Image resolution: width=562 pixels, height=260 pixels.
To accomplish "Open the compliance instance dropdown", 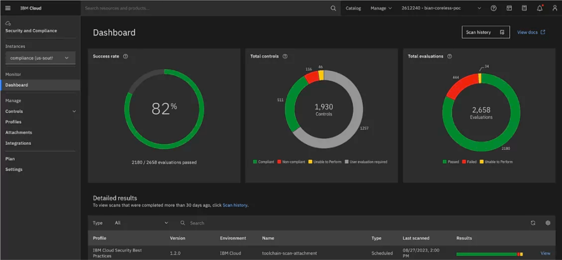I will pos(40,58).
